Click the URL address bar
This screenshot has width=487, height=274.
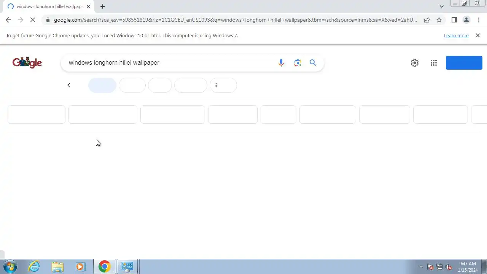click(235, 20)
